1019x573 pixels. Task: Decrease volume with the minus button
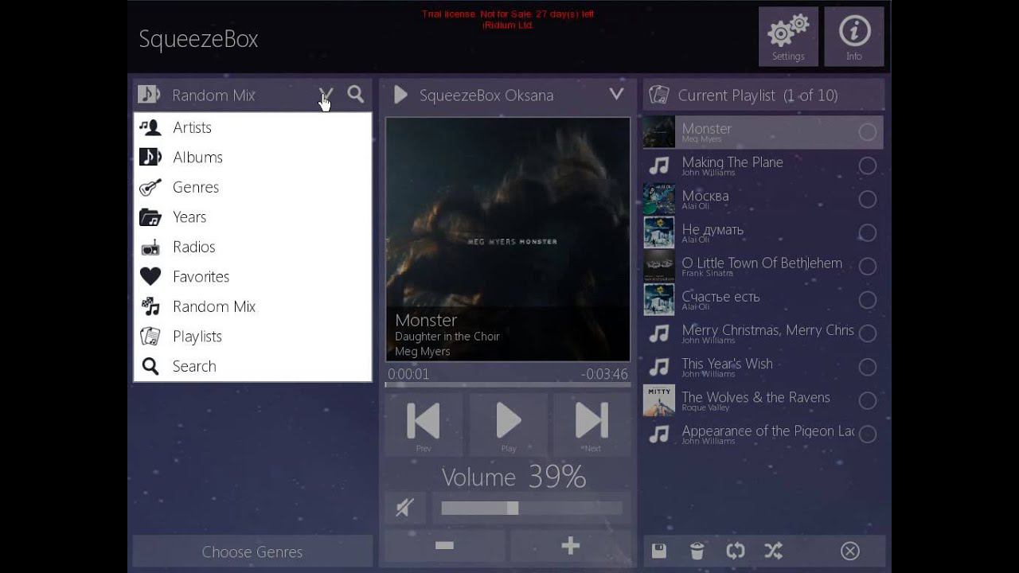(x=444, y=546)
